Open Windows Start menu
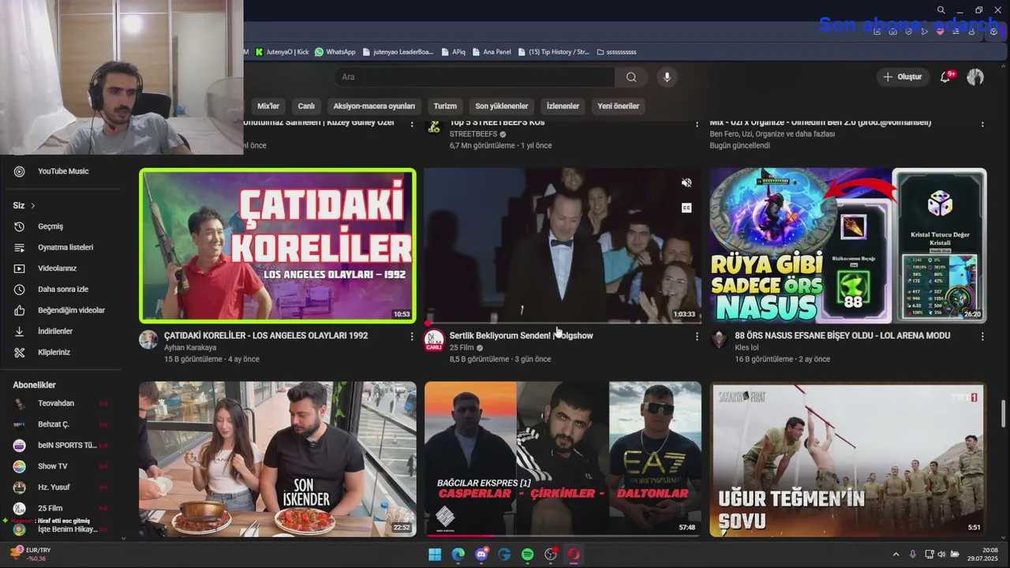The image size is (1010, 568). (435, 555)
